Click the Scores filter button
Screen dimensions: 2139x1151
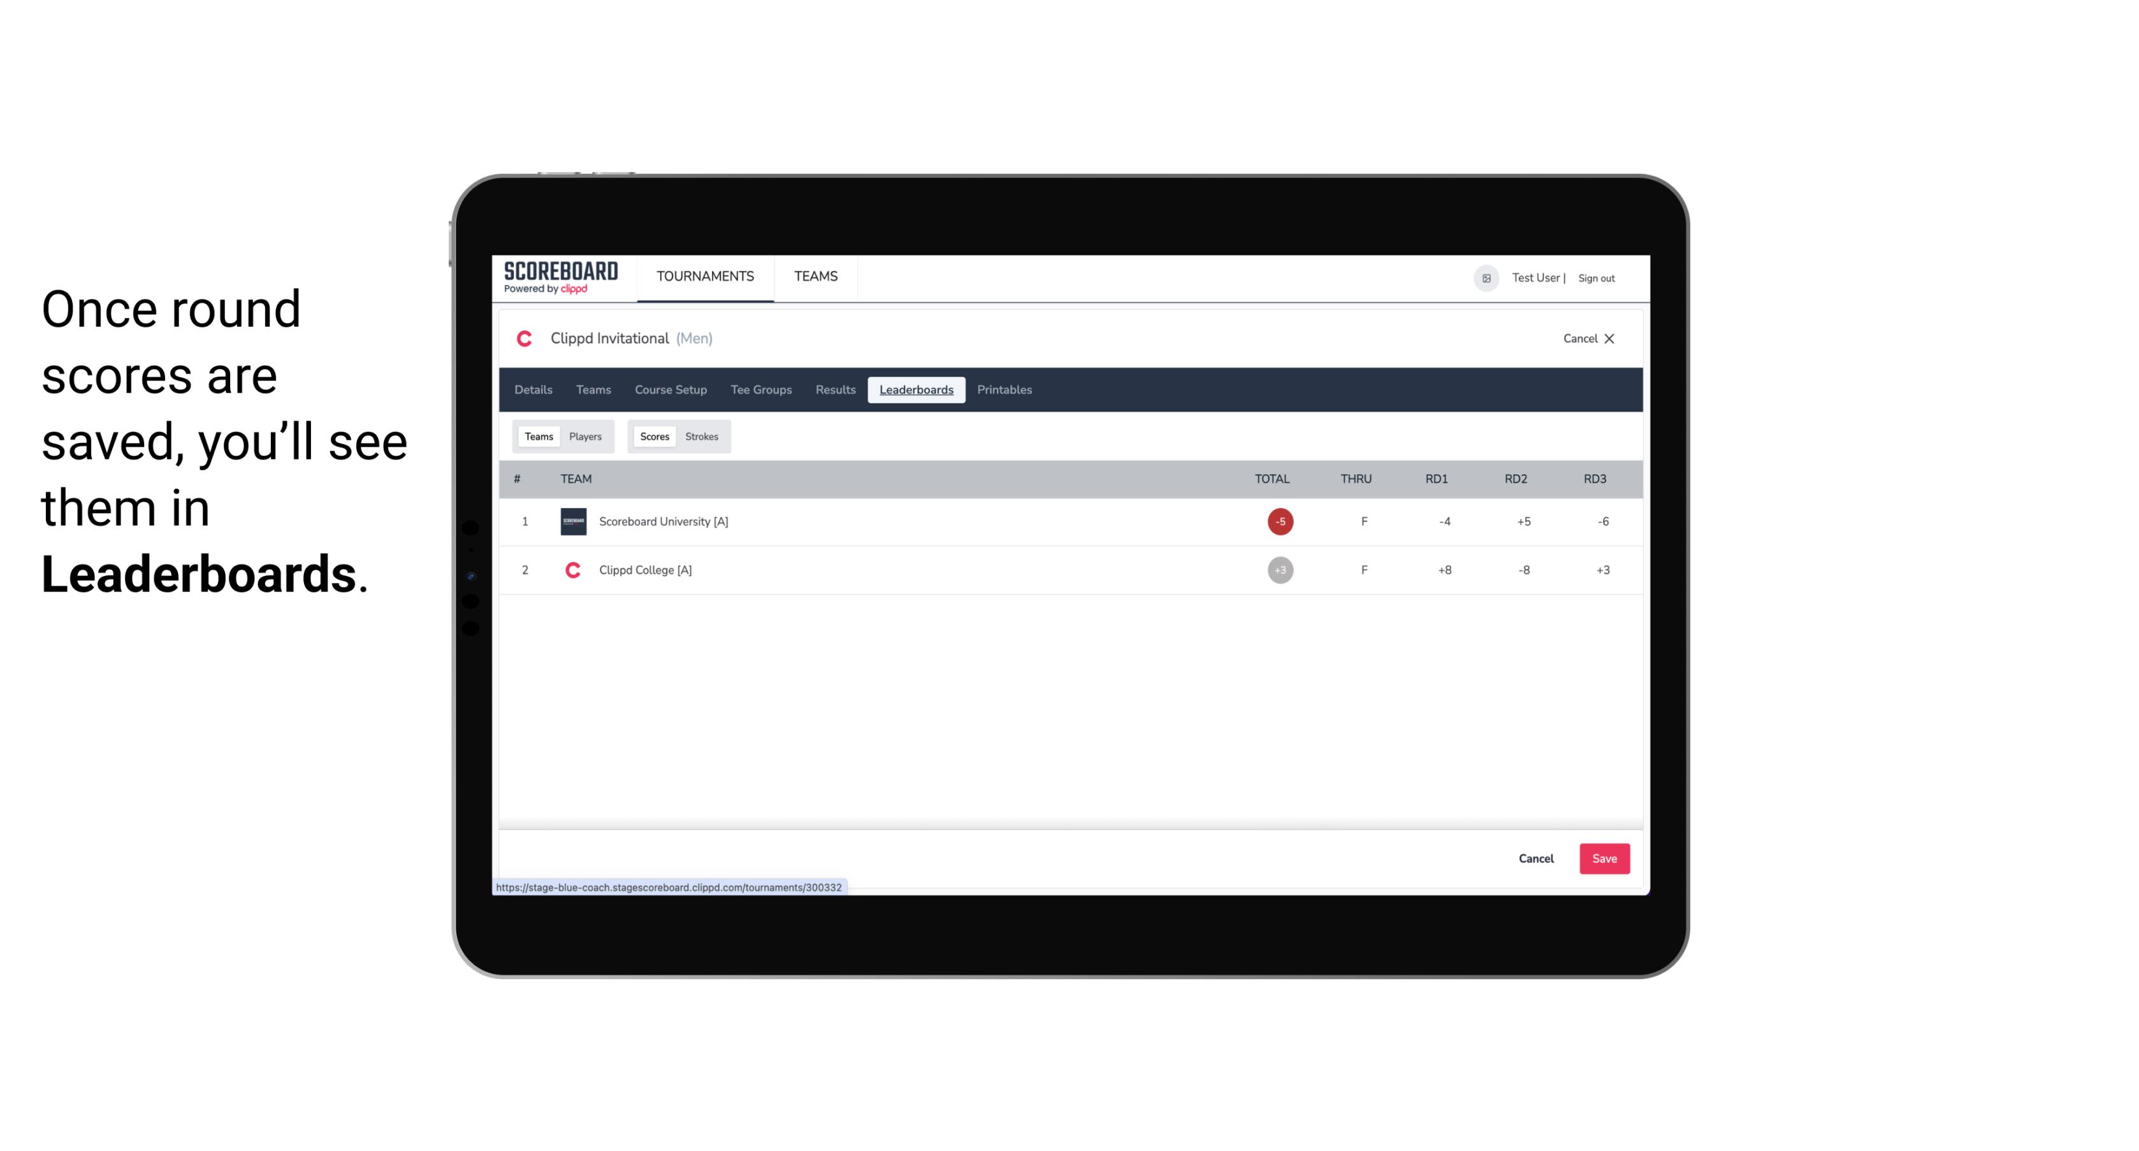653,435
